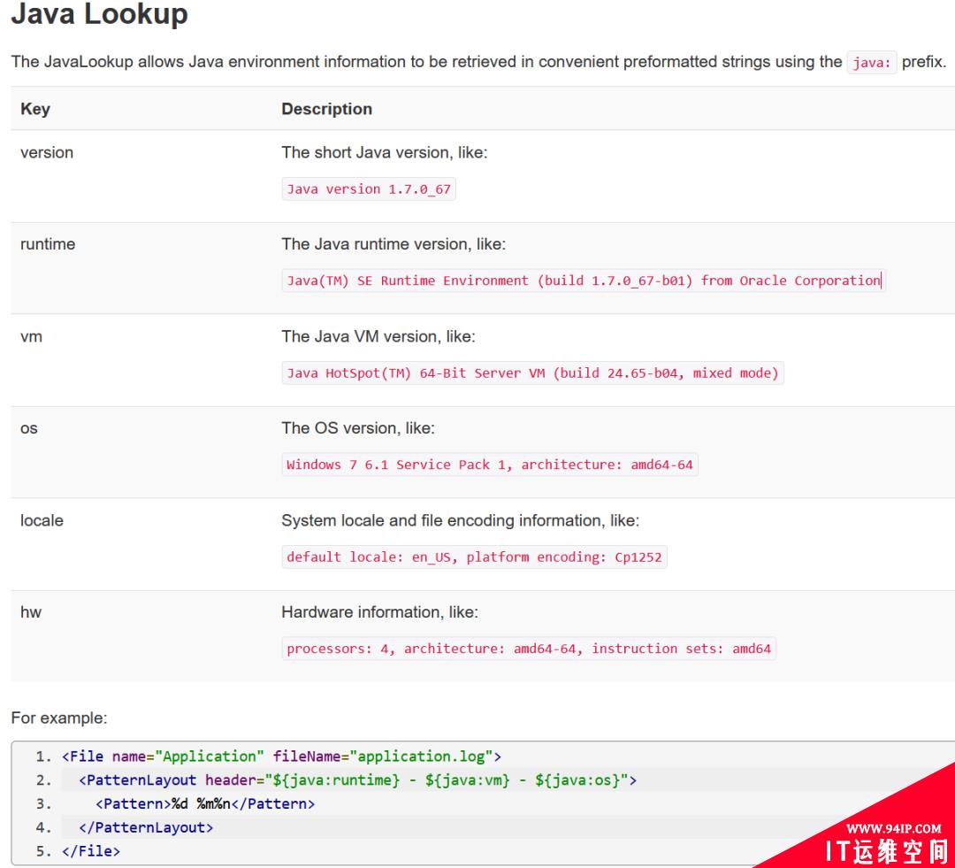Click 'The OS version, like:' text

(x=358, y=428)
